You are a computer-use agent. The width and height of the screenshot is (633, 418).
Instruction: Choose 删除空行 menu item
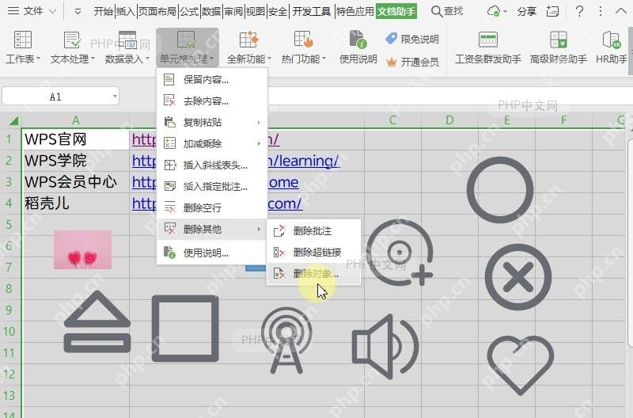pos(212,207)
